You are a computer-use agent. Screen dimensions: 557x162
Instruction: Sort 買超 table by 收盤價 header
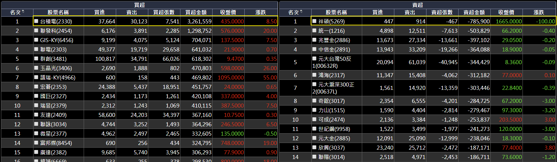(228, 12)
